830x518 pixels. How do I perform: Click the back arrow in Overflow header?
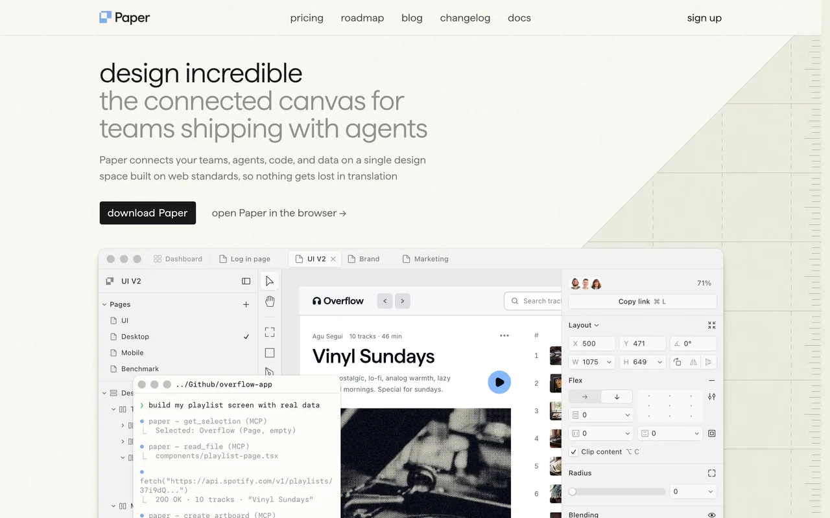pyautogui.click(x=385, y=301)
